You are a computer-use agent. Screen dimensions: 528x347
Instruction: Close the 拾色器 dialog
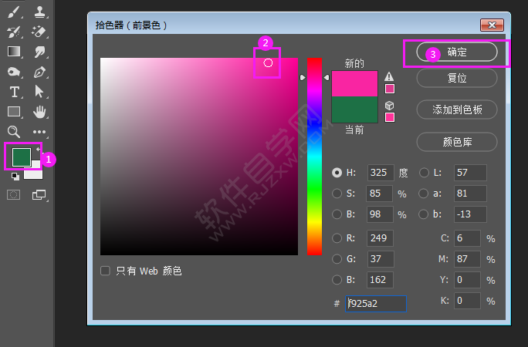pos(492,25)
